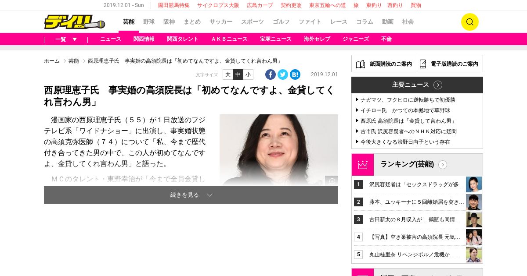Open 買物 top link
This screenshot has width=527, height=276.
416,5
